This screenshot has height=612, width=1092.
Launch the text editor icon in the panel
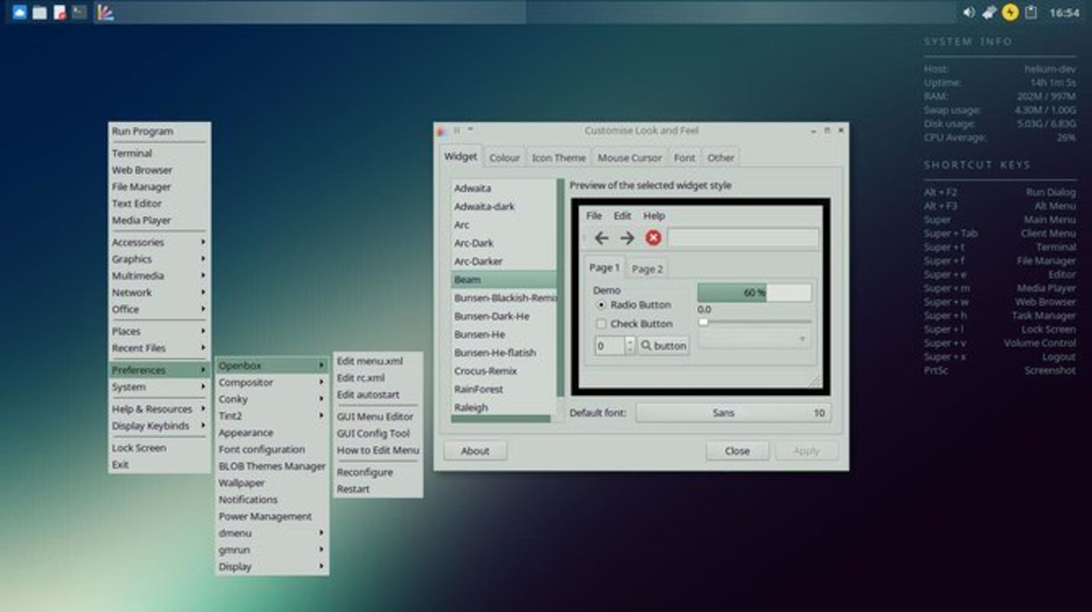60,13
